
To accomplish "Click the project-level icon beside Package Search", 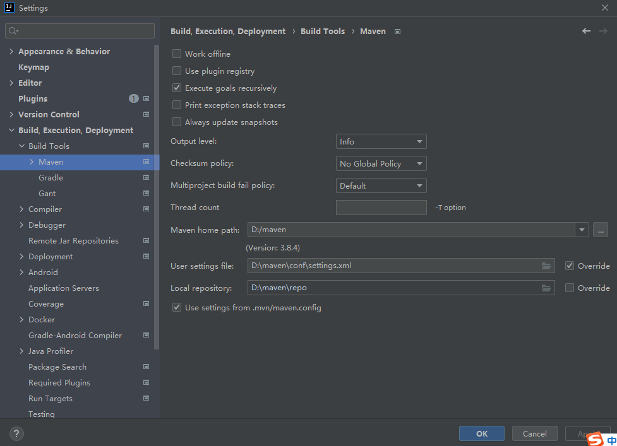I will click(x=146, y=367).
